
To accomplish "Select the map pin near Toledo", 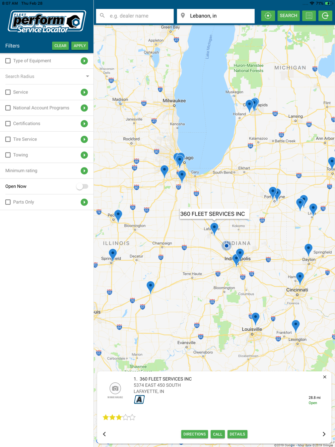I will pos(332,163).
